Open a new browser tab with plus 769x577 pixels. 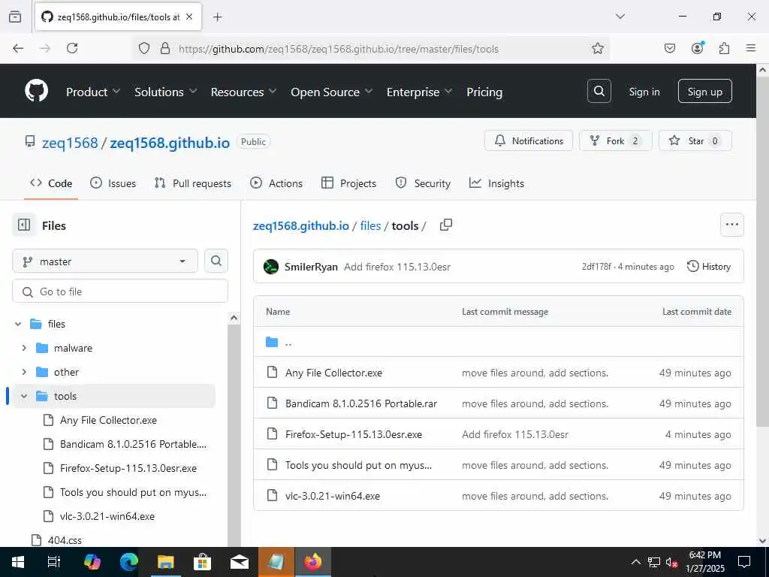coord(218,17)
